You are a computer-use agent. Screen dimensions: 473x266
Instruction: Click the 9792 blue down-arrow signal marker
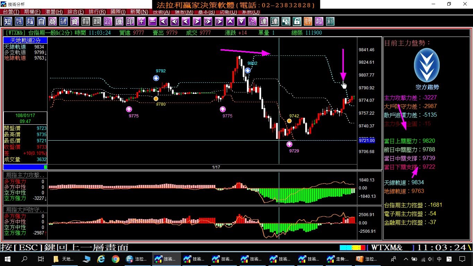[x=156, y=78]
